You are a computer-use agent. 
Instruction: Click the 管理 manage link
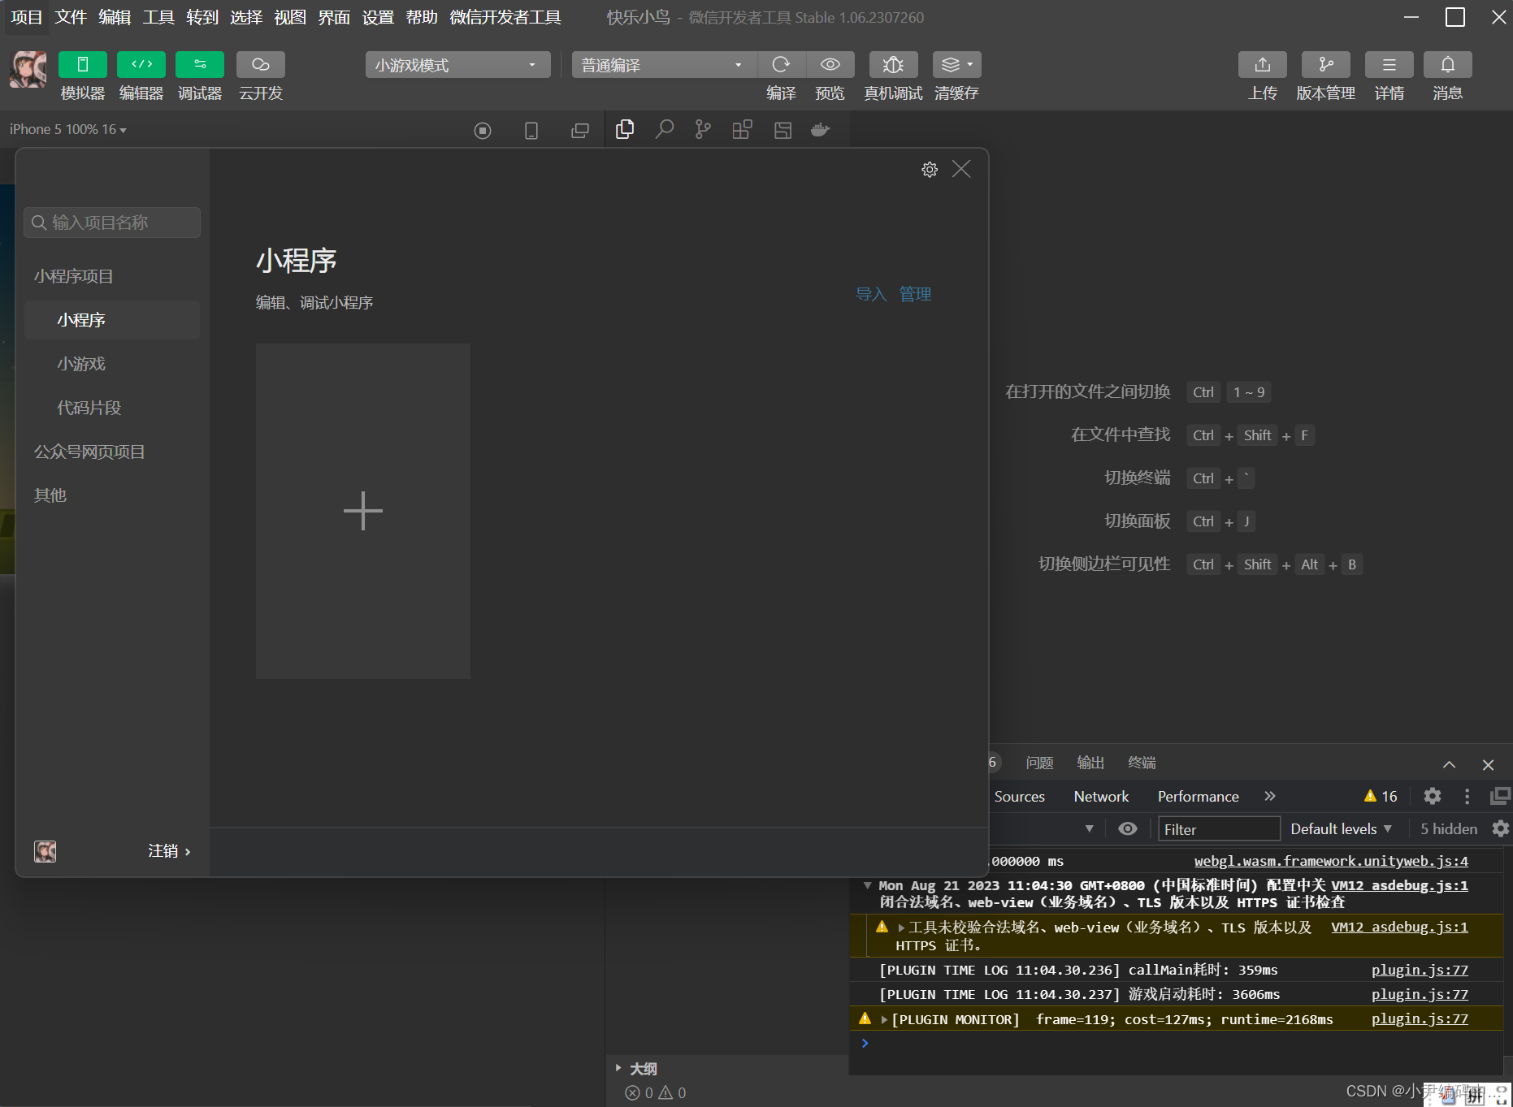point(915,294)
